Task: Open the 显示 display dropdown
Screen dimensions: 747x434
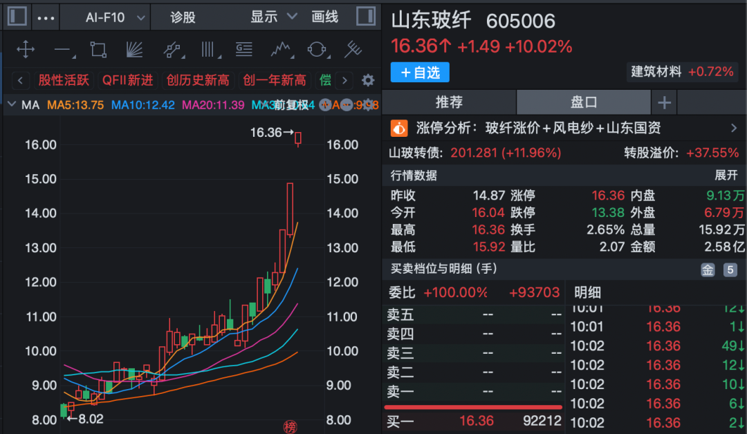Action: [x=274, y=17]
